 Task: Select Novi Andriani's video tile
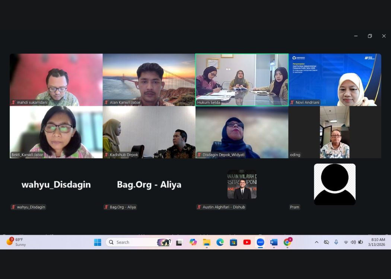[335, 80]
